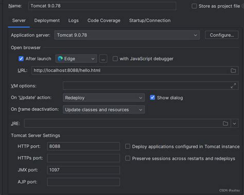Screen dimensions: 244x195
Task: Open the Application server dropdown
Action: coord(127,35)
